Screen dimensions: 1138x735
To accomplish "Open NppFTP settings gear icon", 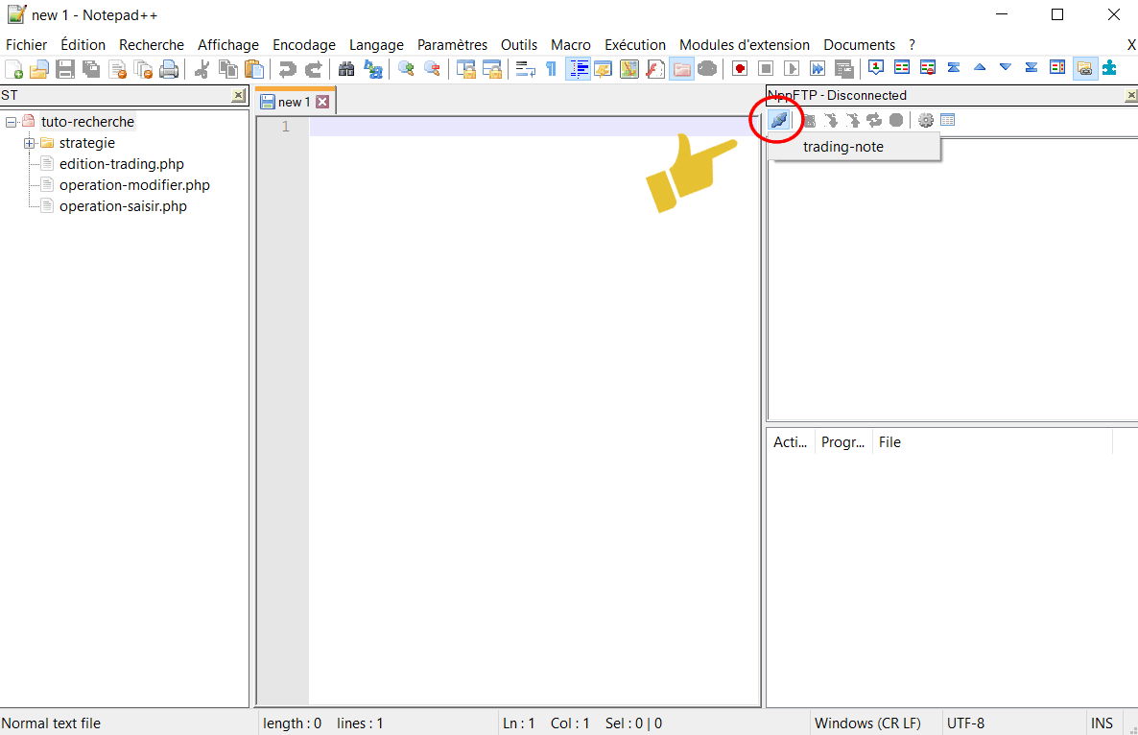I will coord(926,120).
